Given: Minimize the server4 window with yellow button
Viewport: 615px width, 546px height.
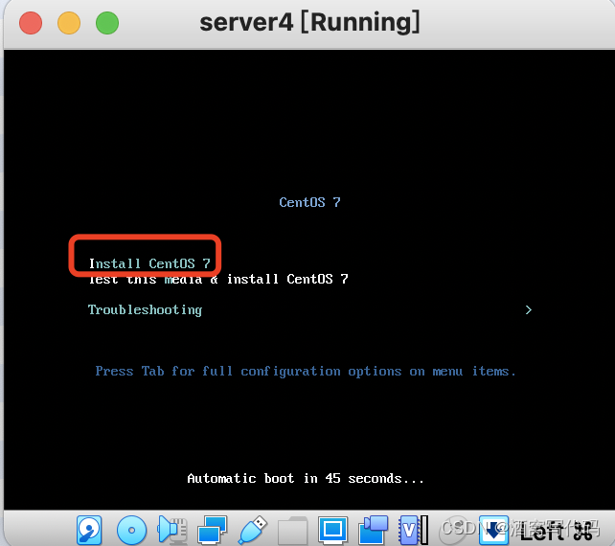Looking at the screenshot, I should [69, 23].
